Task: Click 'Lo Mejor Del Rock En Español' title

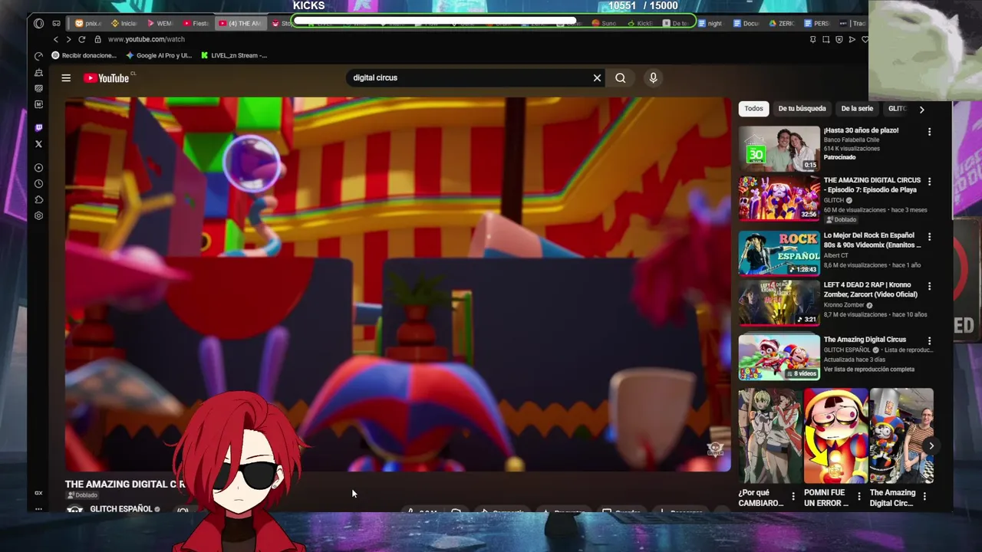Action: coord(872,240)
